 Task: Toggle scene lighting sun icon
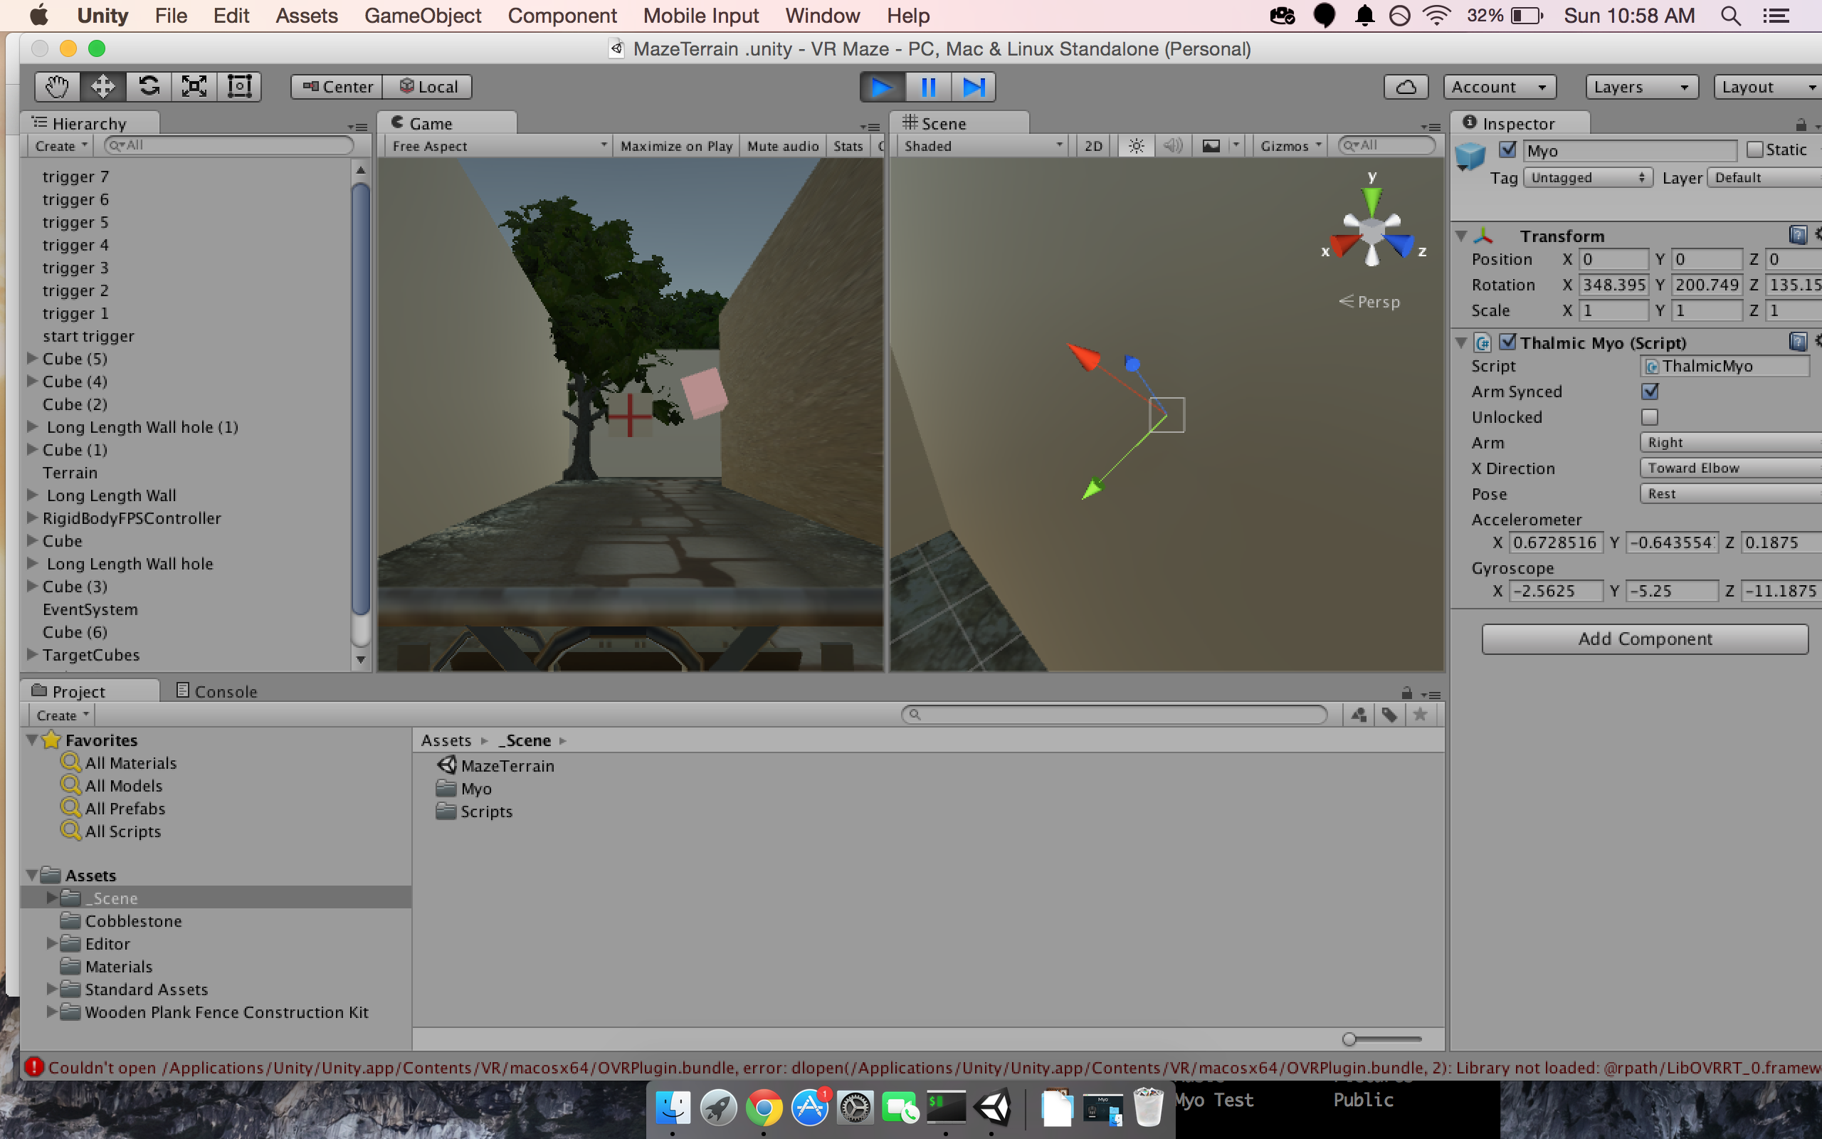[x=1136, y=146]
